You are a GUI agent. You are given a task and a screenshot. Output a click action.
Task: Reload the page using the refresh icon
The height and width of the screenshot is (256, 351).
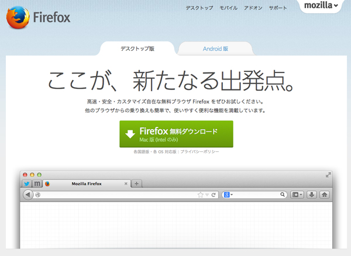[214, 195]
